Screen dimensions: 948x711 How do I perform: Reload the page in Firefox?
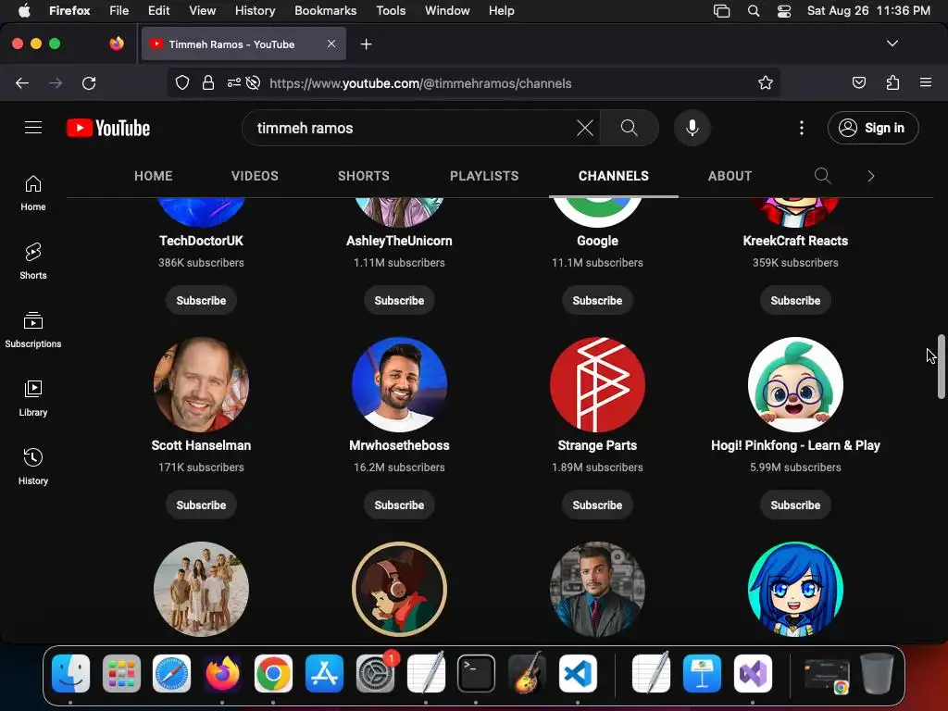click(89, 82)
